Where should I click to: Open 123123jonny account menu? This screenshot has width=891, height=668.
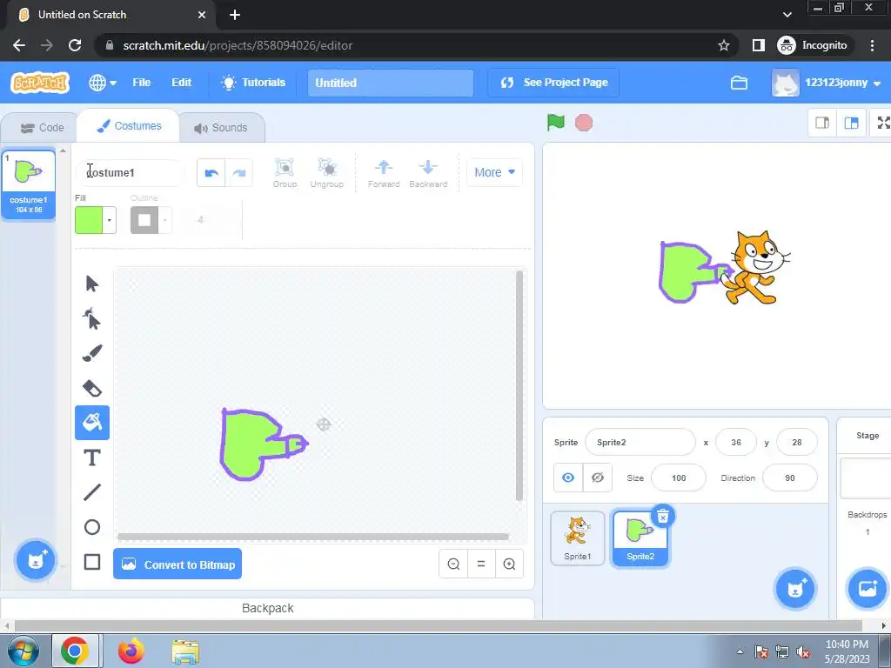[827, 83]
